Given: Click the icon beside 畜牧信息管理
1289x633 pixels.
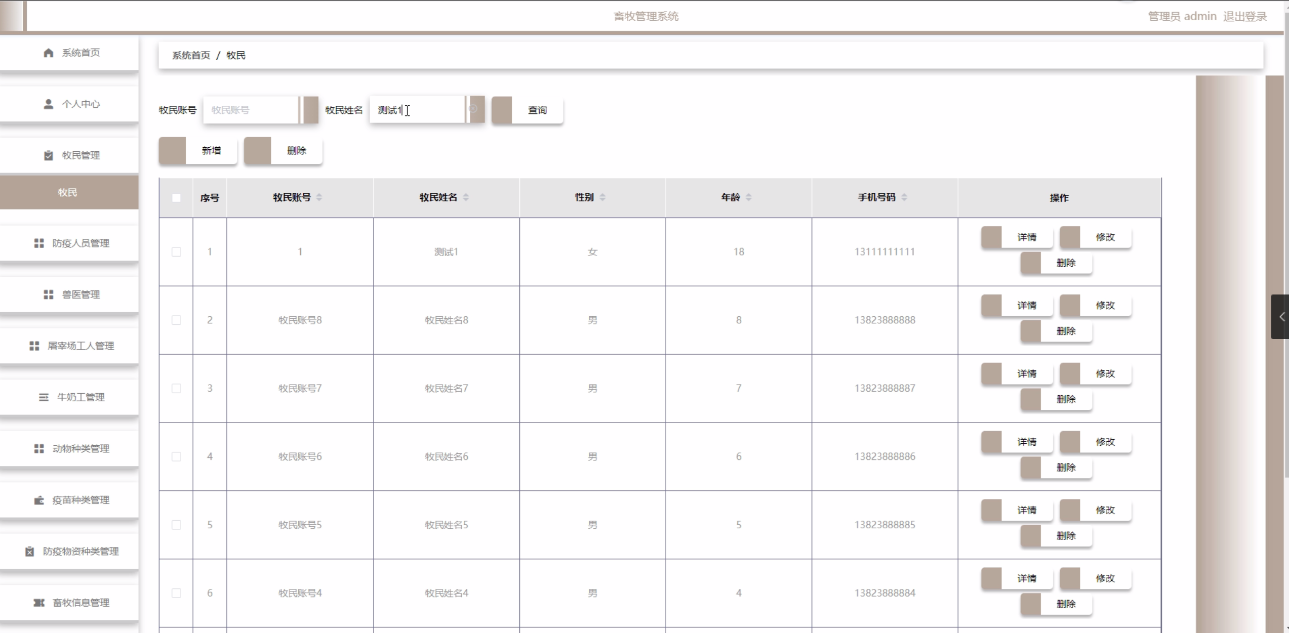Looking at the screenshot, I should pyautogui.click(x=39, y=603).
